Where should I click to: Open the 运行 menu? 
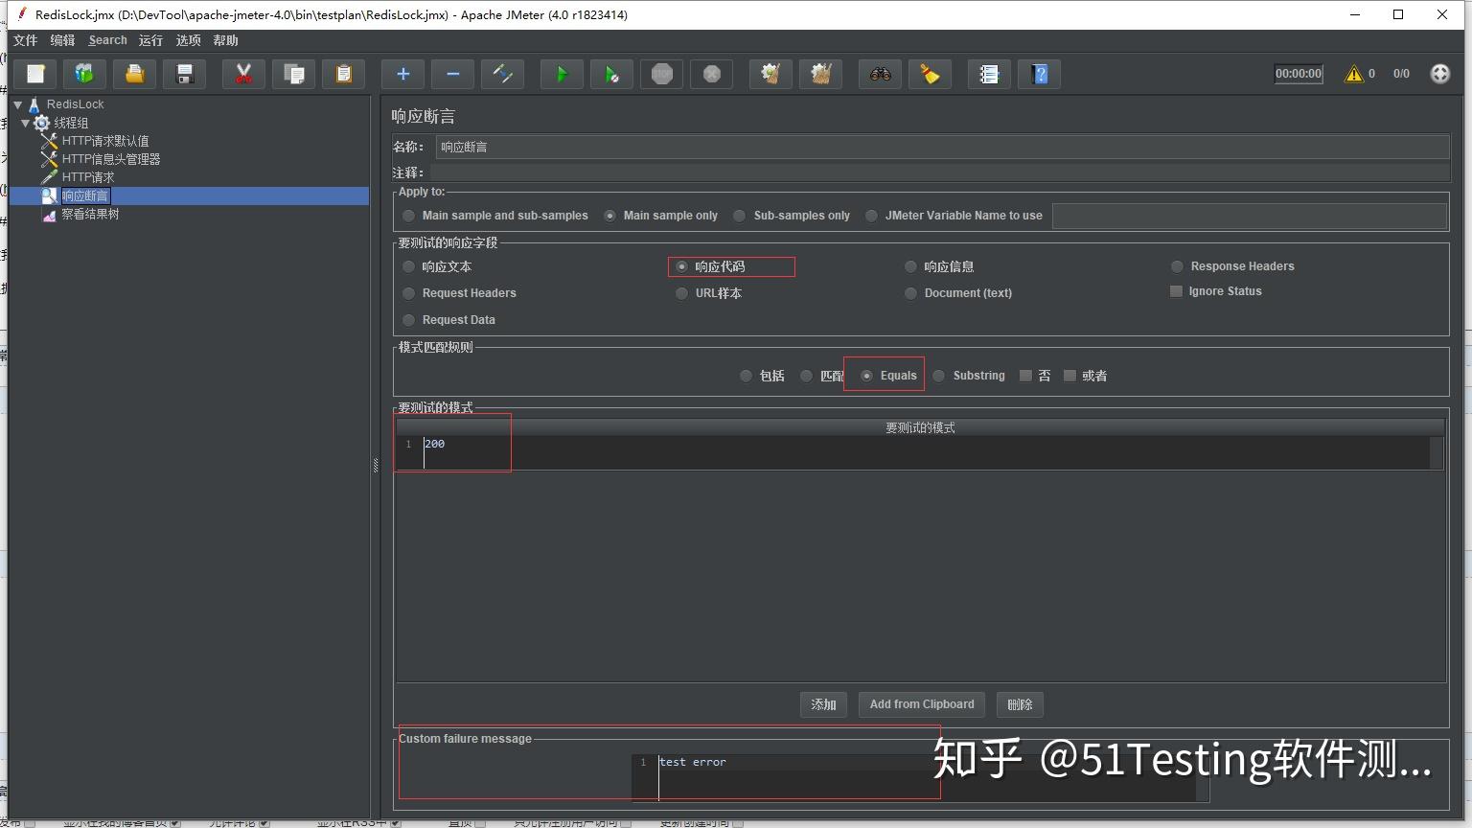150,40
